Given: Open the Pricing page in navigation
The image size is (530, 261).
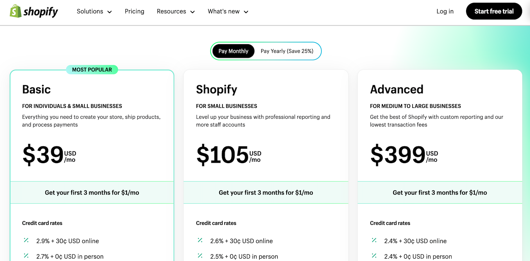Looking at the screenshot, I should pos(135,11).
